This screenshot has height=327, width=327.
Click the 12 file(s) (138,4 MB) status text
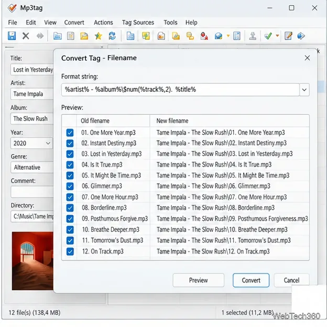coord(35,313)
